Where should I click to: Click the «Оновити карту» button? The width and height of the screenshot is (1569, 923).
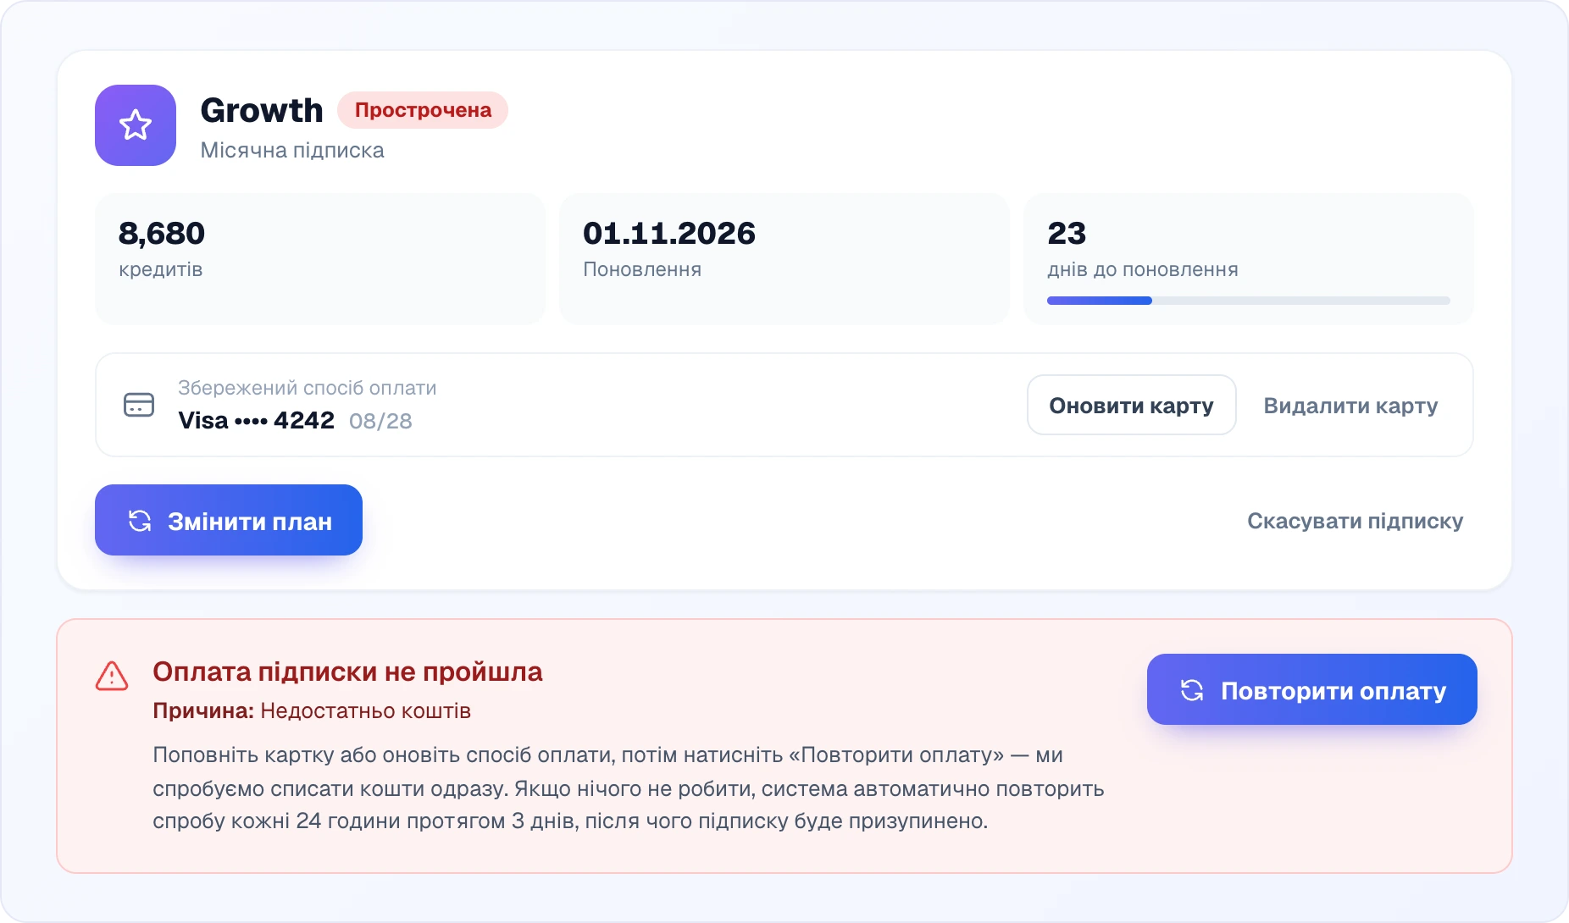tap(1131, 405)
